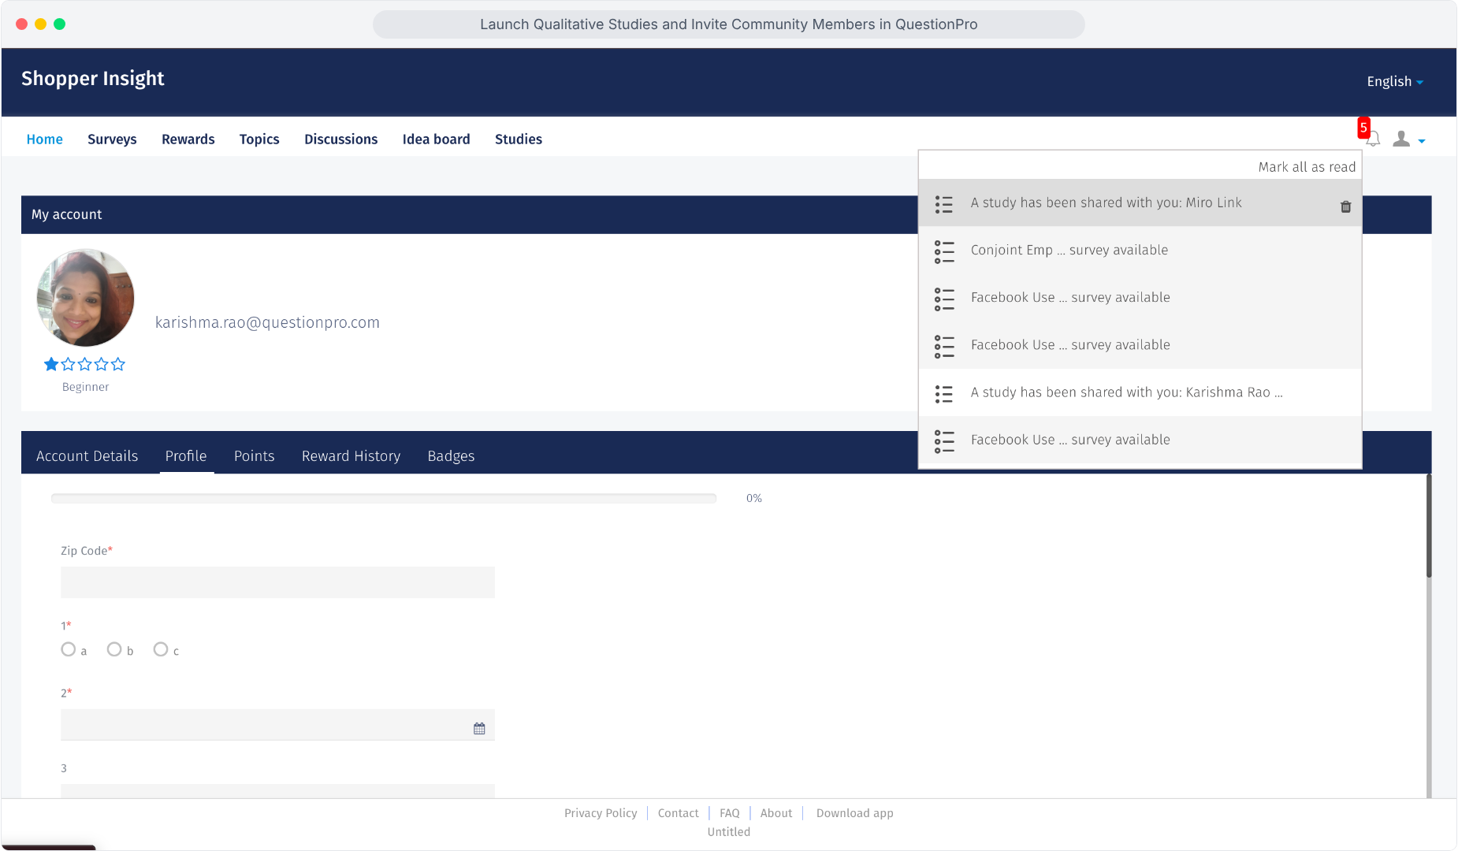Open the Rewards menu
The height and width of the screenshot is (851, 1458).
pos(188,139)
